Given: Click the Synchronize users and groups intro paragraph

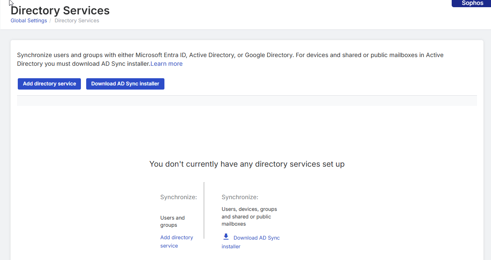Looking at the screenshot, I should coord(230,59).
